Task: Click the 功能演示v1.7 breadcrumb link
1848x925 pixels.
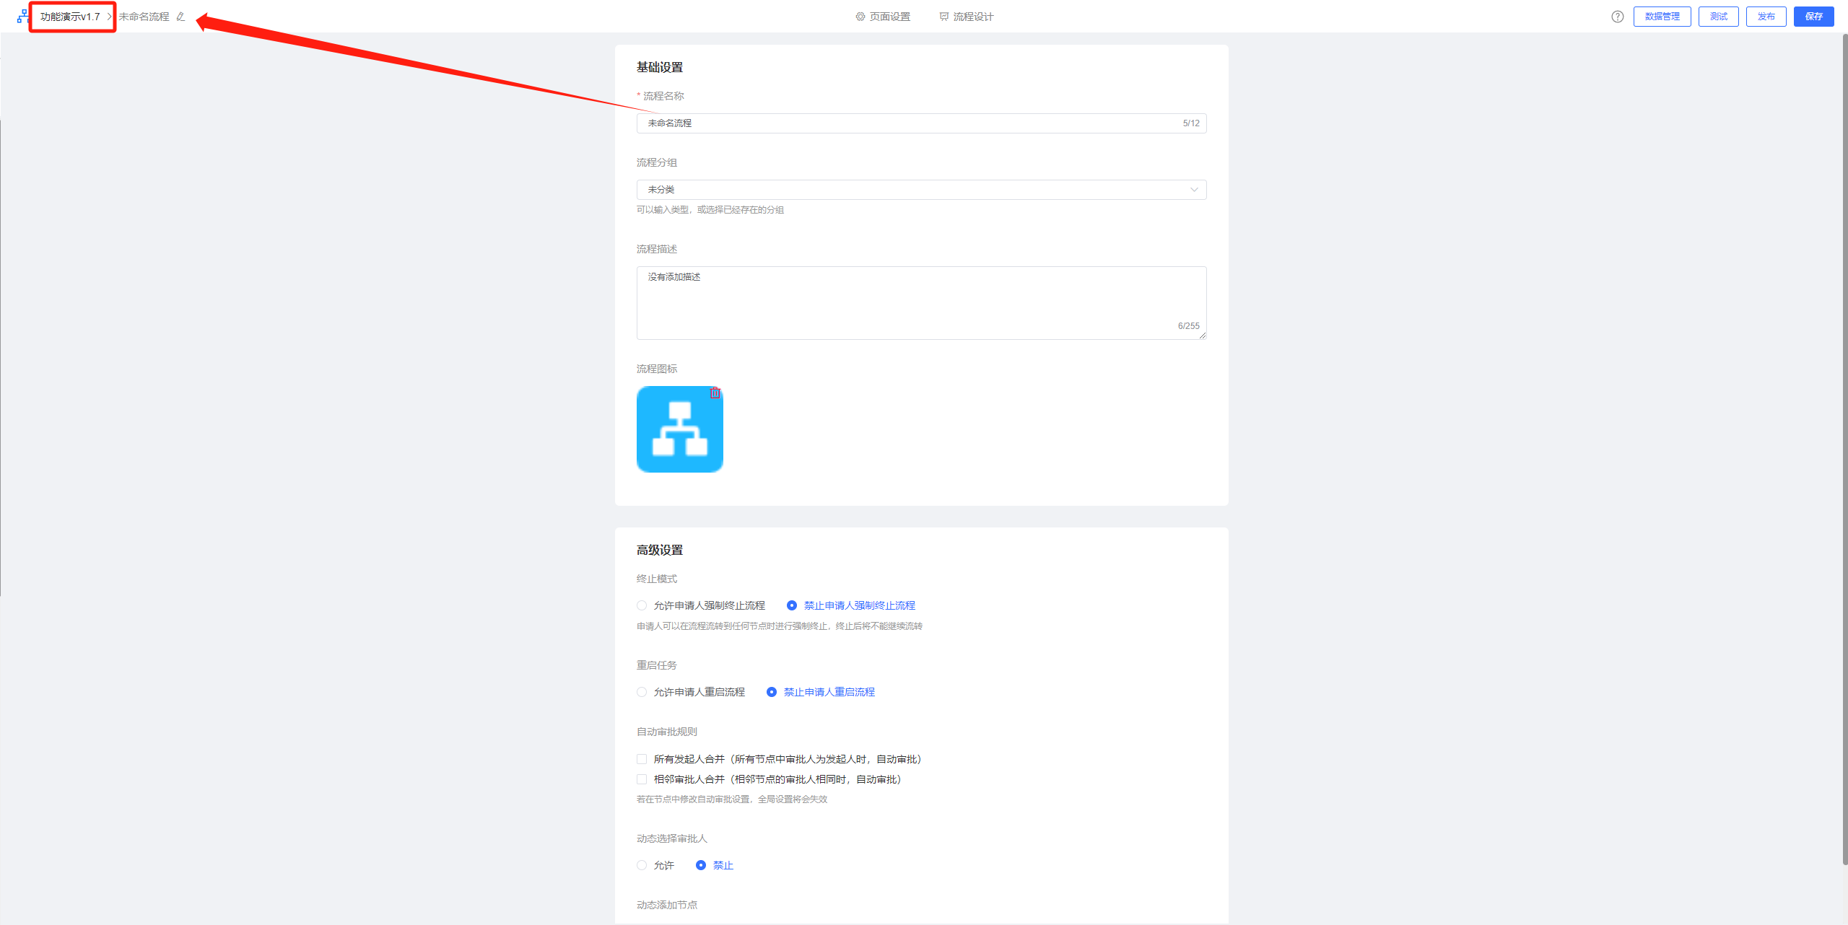Action: click(x=70, y=17)
